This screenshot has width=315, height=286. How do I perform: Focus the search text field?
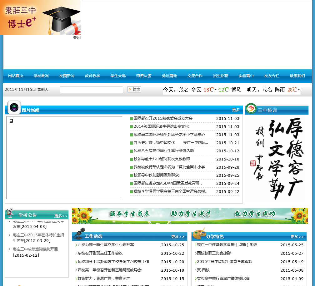92,90
